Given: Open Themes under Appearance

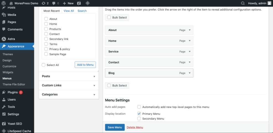Looking at the screenshot, I should coord(8,54).
